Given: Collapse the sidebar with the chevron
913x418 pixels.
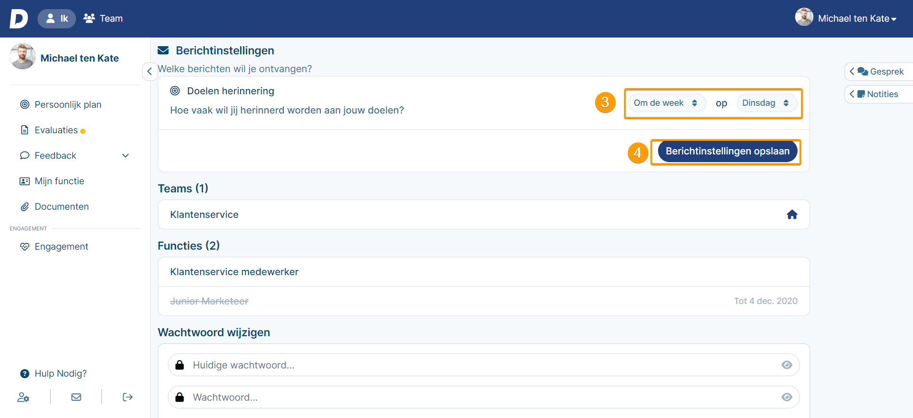Looking at the screenshot, I should (150, 71).
